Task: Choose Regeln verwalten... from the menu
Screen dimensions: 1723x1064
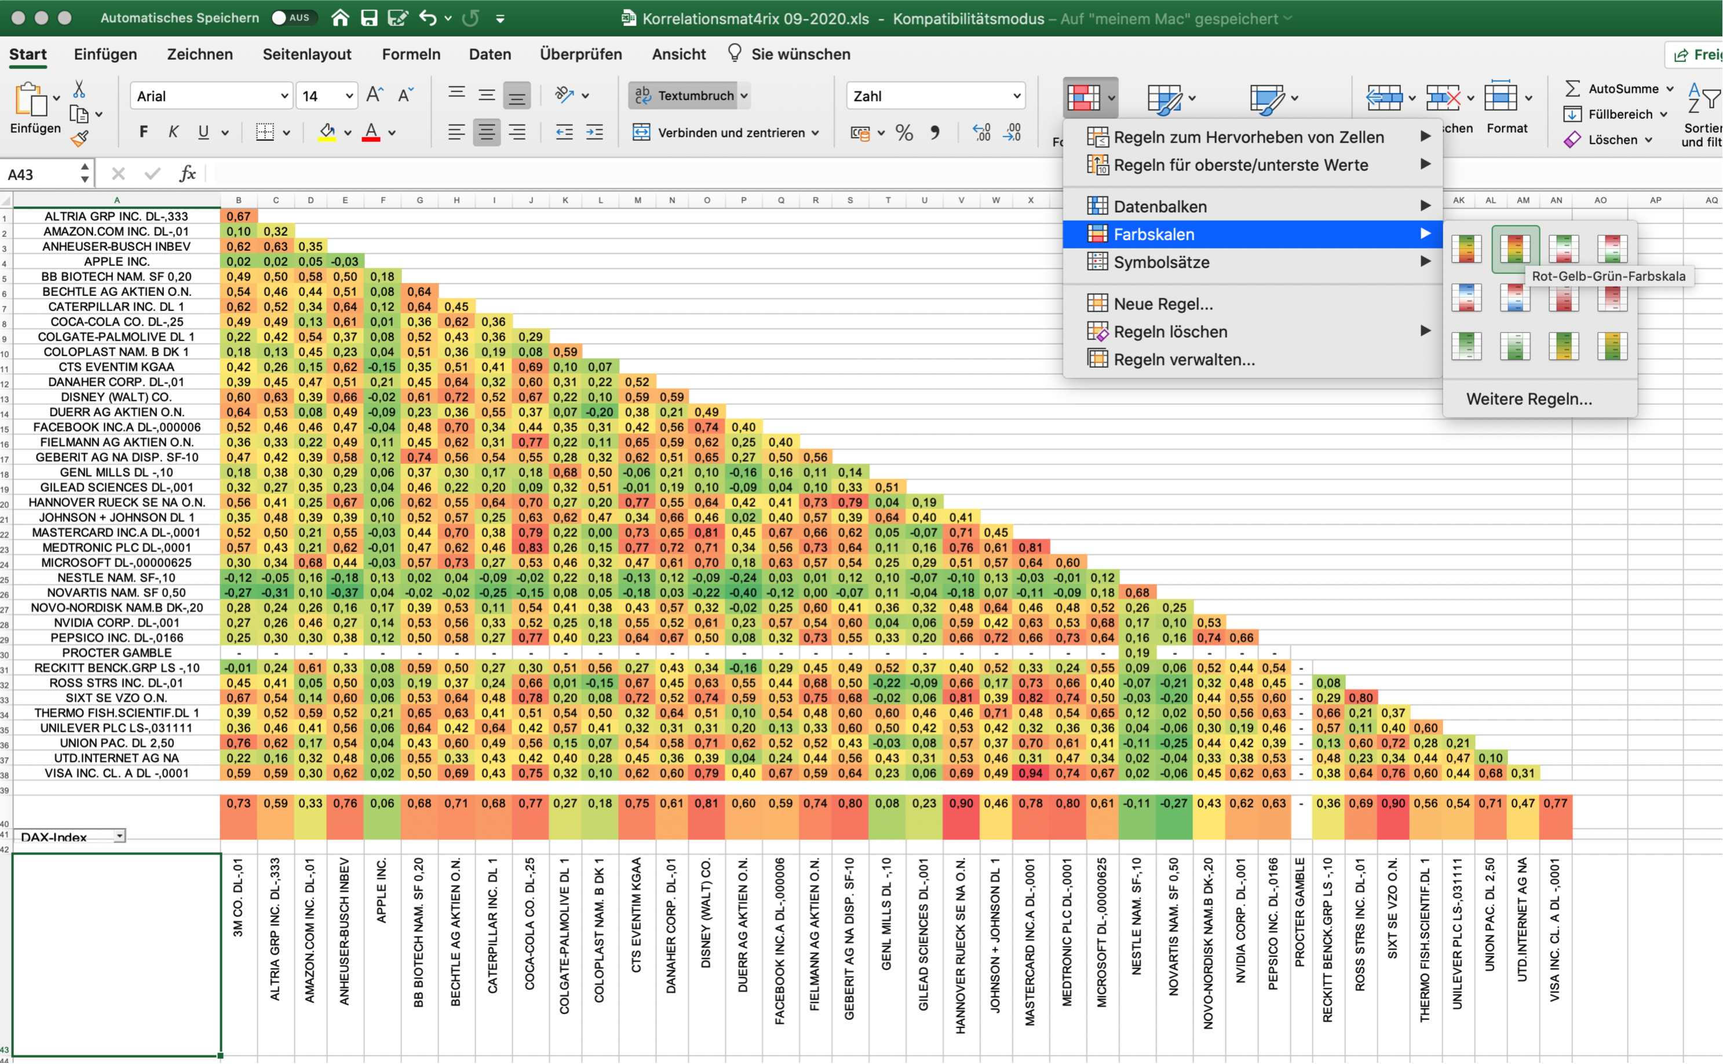Action: point(1184,360)
